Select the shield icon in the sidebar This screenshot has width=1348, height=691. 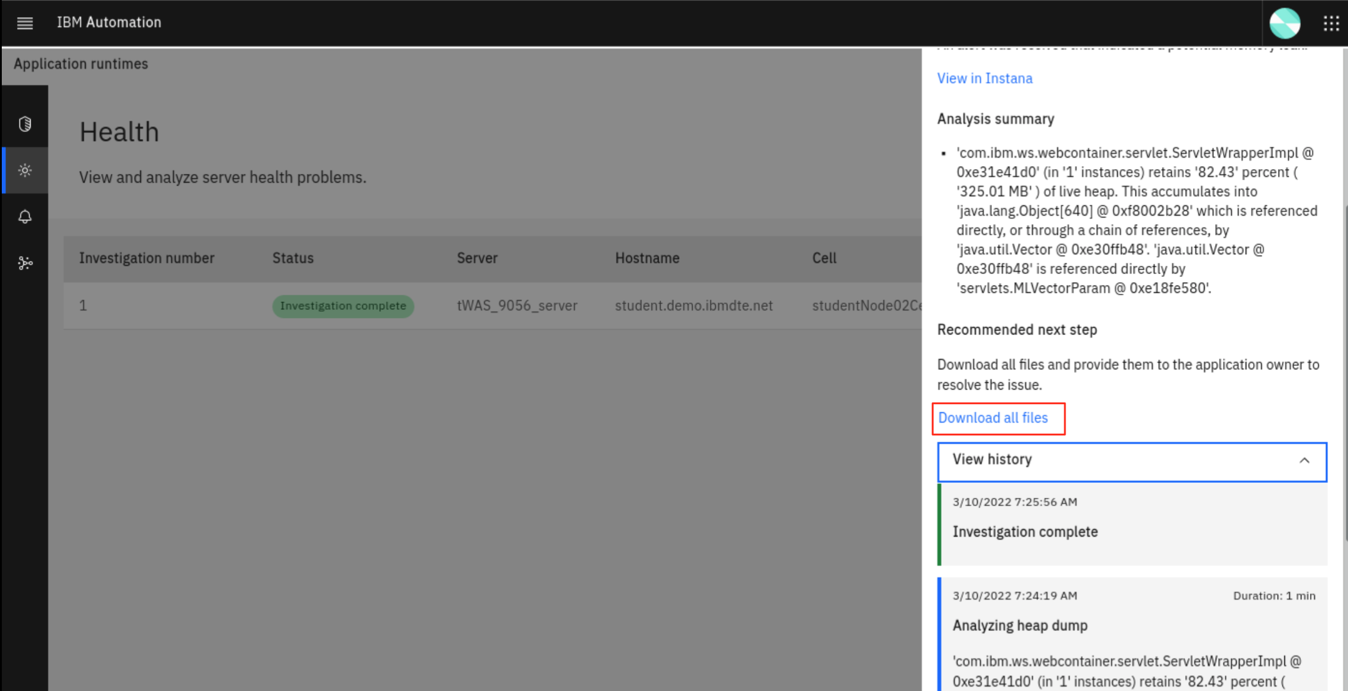25,124
